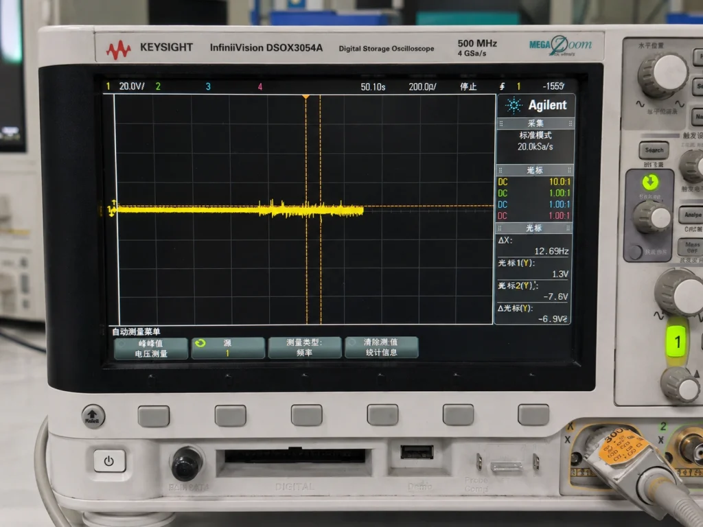Viewport: 703px width, 527px height.
Task: Click the 采集 acquisition panel header
Action: click(535, 124)
